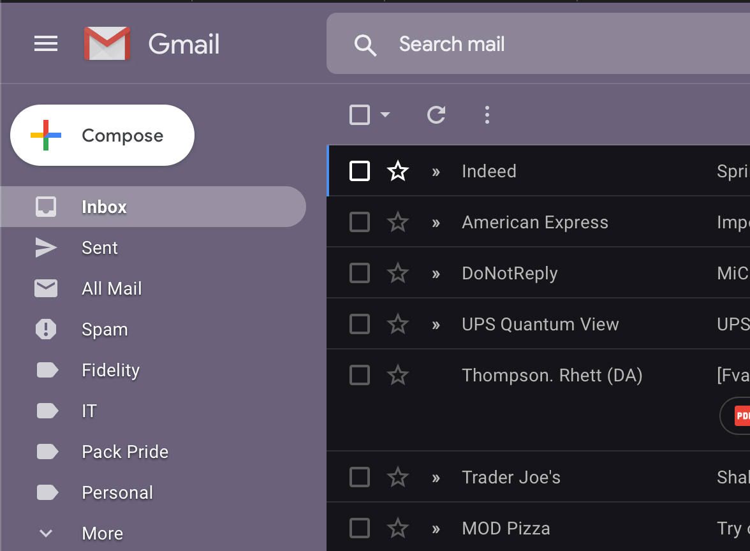
Task: Select the MOD Pizza email checkbox
Action: pyautogui.click(x=360, y=528)
